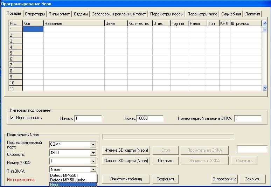Click the Закрыть button
This screenshot has height=187, width=271.
coord(252,179)
